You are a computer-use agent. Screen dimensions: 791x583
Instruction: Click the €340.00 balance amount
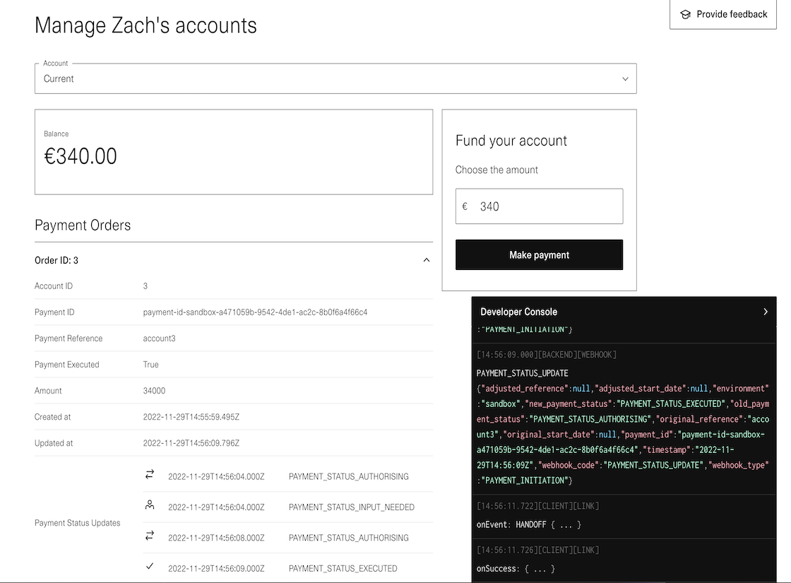81,156
